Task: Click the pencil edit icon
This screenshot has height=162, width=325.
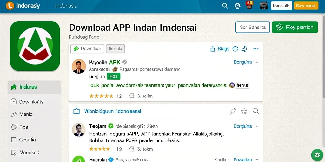Action: tap(233, 111)
